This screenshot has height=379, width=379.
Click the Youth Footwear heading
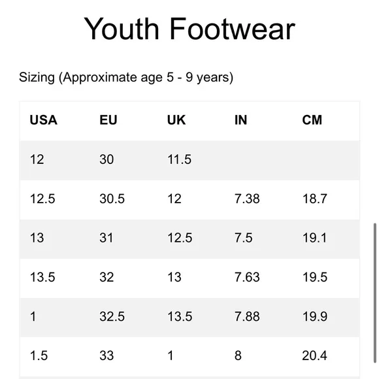click(x=189, y=29)
